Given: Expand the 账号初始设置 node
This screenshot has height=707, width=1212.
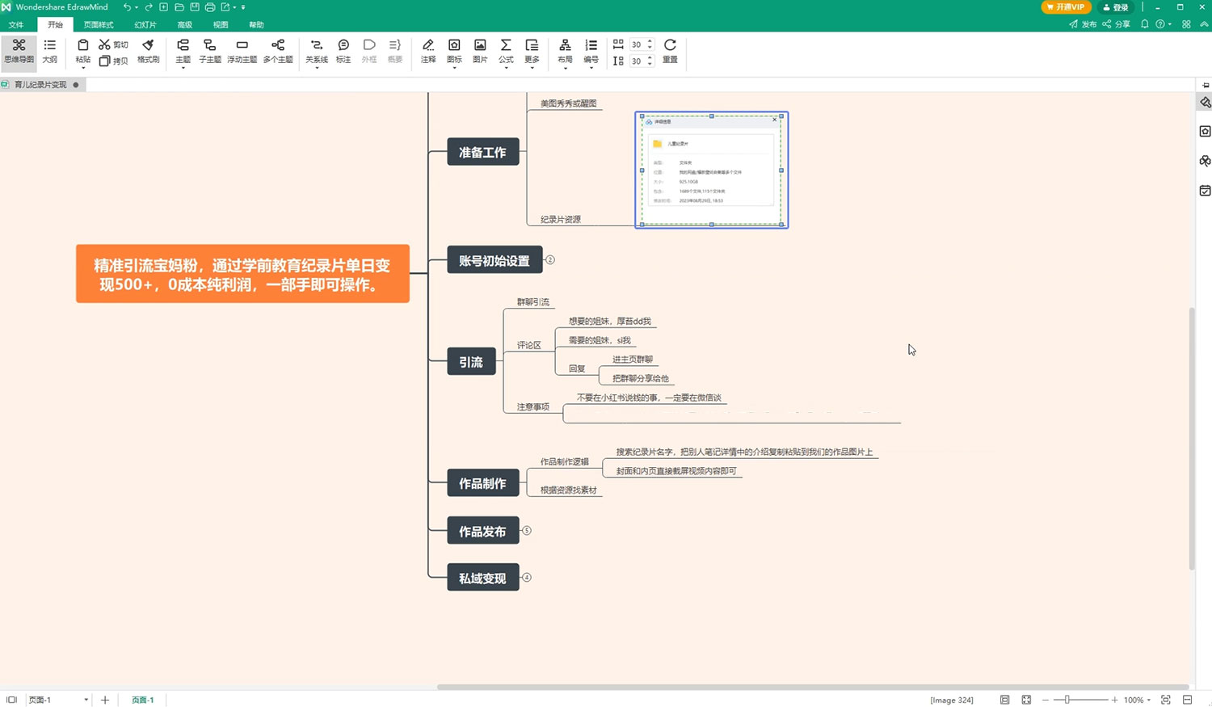Looking at the screenshot, I should click(x=550, y=260).
